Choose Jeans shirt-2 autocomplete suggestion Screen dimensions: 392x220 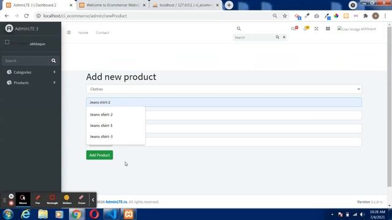(x=116, y=114)
